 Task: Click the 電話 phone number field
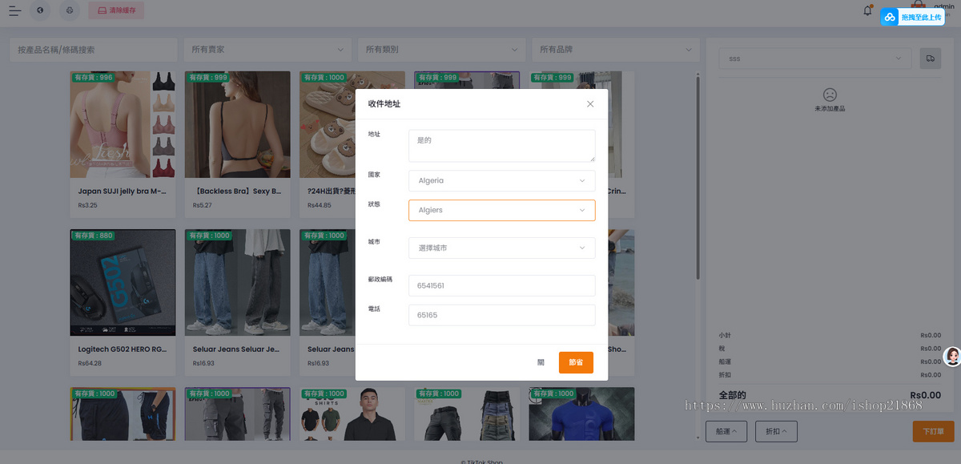501,315
